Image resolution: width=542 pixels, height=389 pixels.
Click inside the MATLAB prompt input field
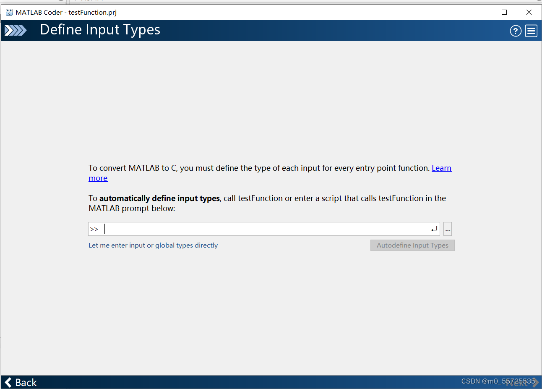252,229
